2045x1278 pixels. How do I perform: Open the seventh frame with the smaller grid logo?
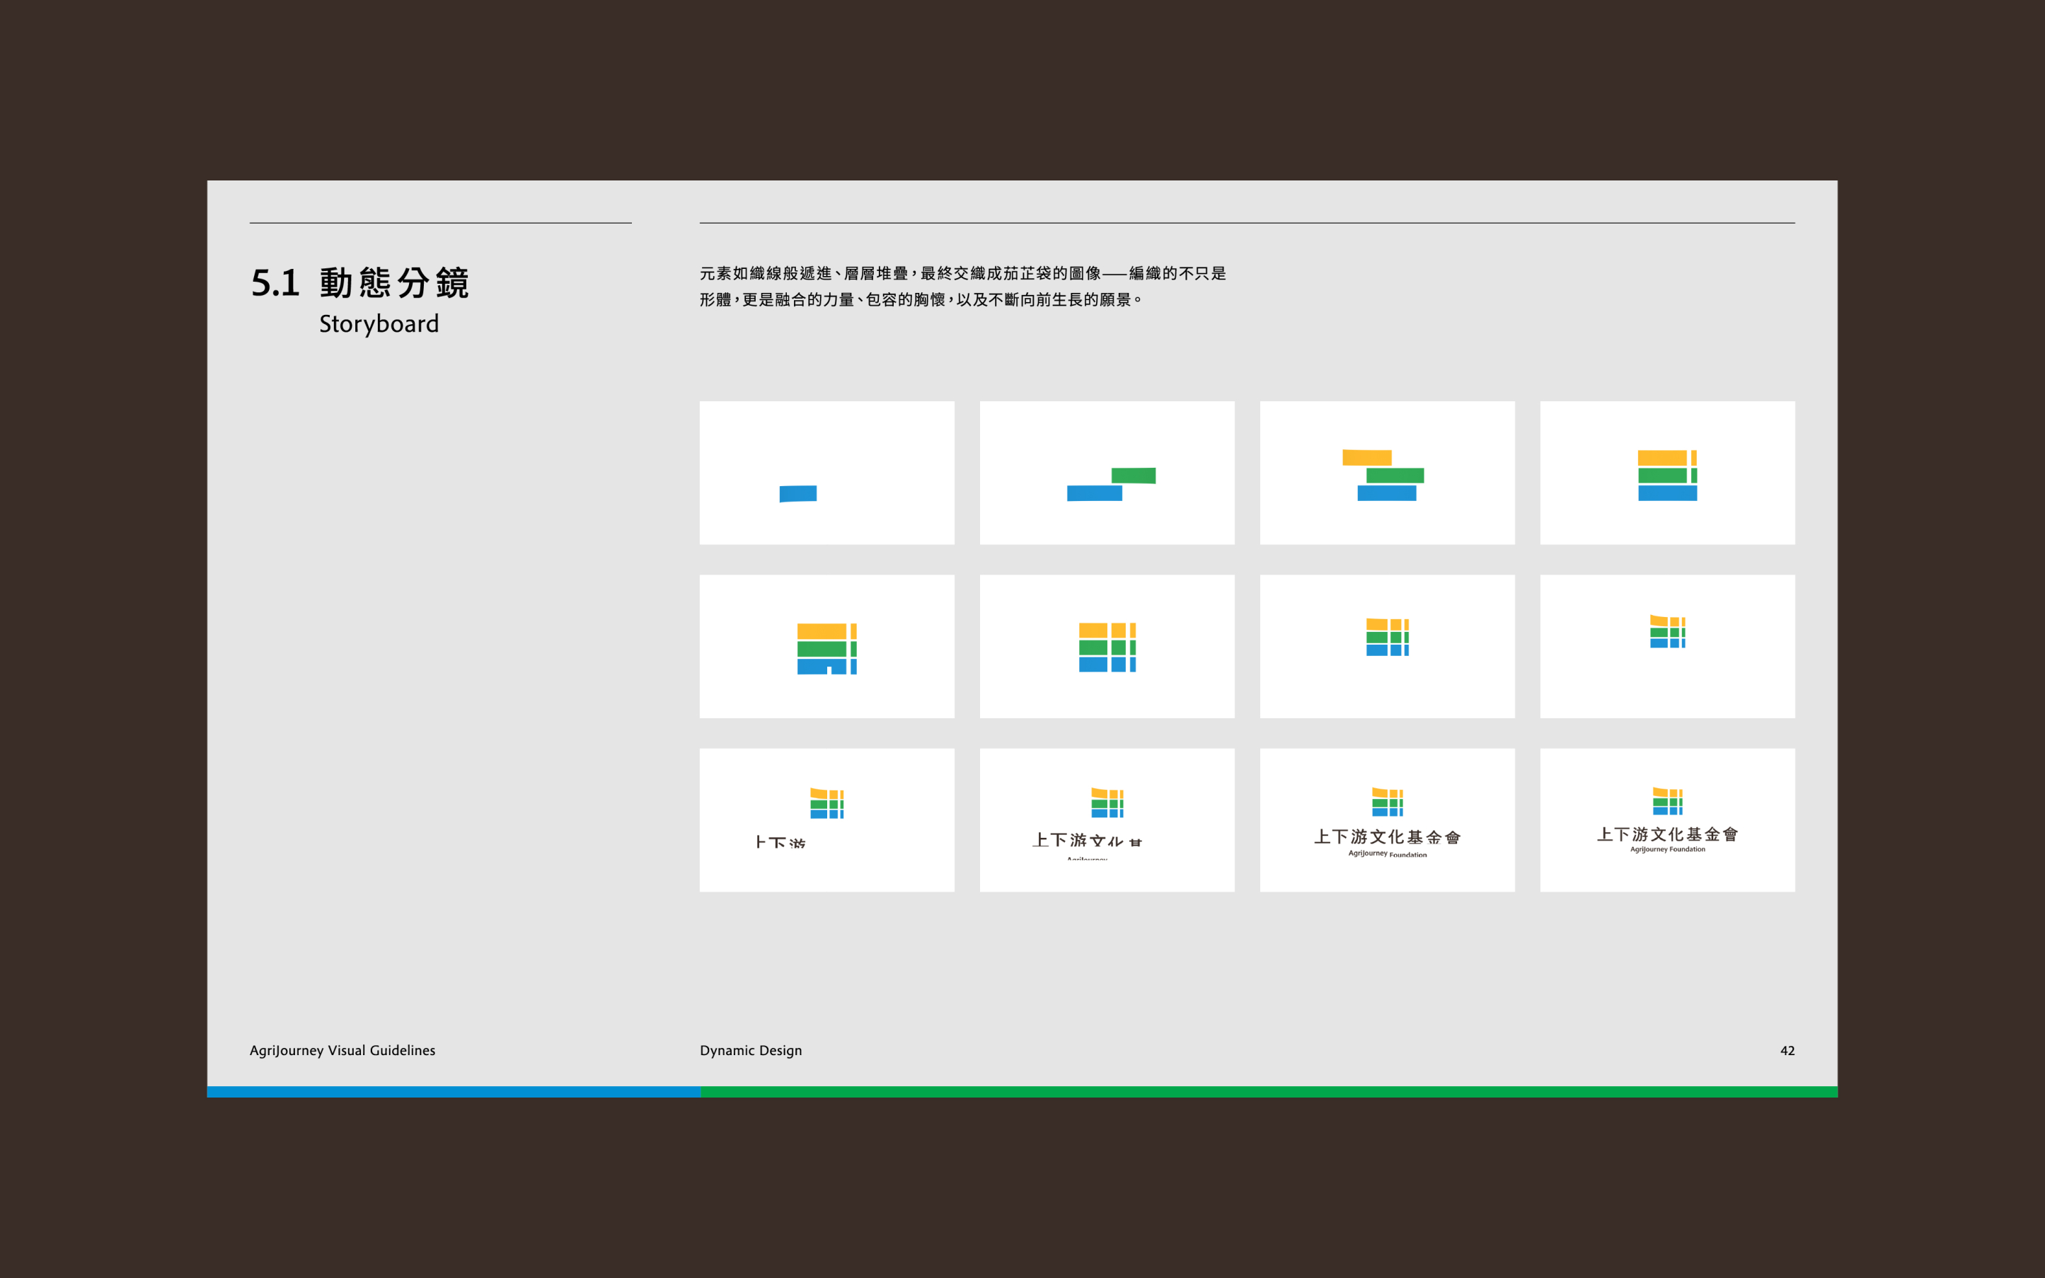(1387, 647)
